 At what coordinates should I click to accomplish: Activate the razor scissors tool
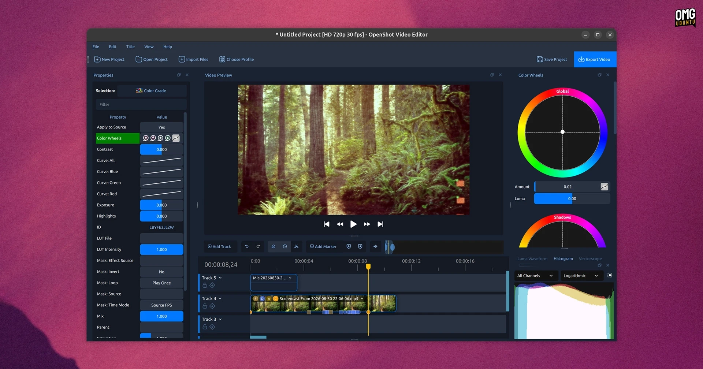point(297,246)
